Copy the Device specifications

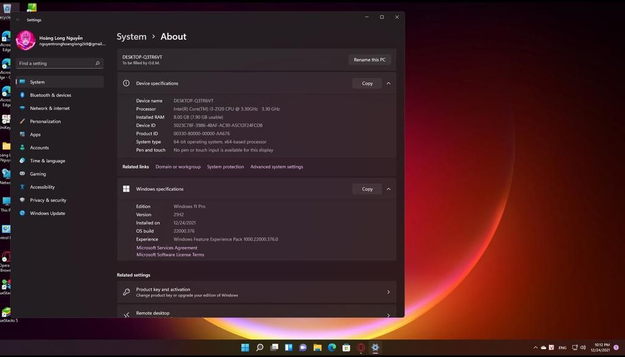click(x=367, y=83)
